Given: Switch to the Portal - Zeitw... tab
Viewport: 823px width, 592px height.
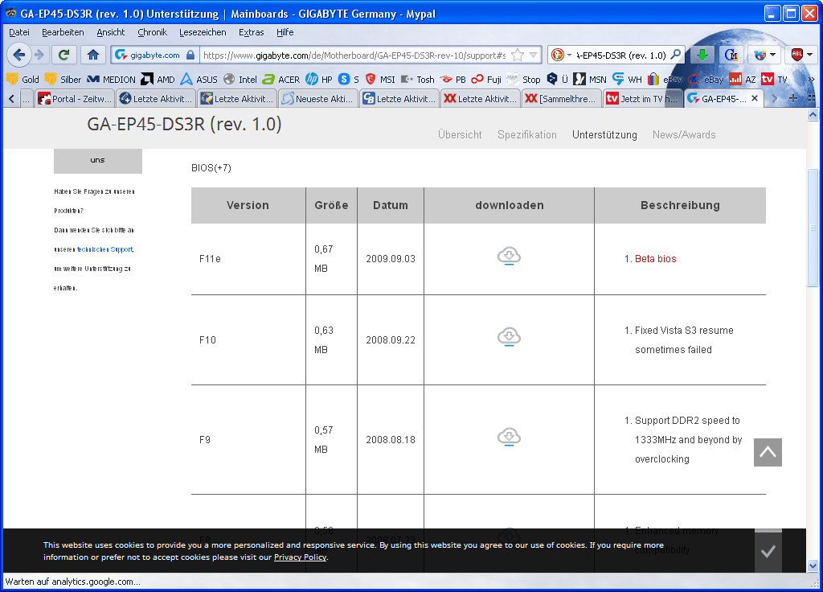Looking at the screenshot, I should (75, 98).
